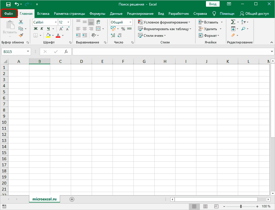
Task: Add a new sheet with plus icon
Action: pyautogui.click(x=72, y=199)
